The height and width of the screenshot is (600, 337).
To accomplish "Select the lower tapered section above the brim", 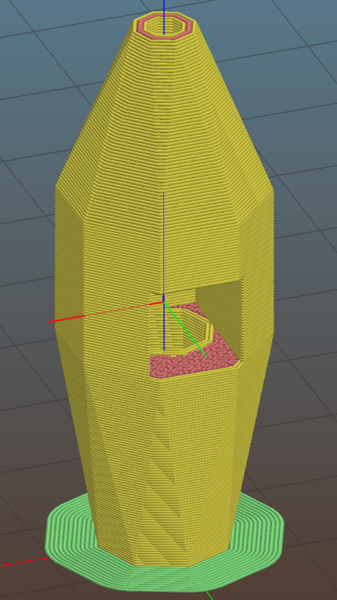I will coord(124,471).
